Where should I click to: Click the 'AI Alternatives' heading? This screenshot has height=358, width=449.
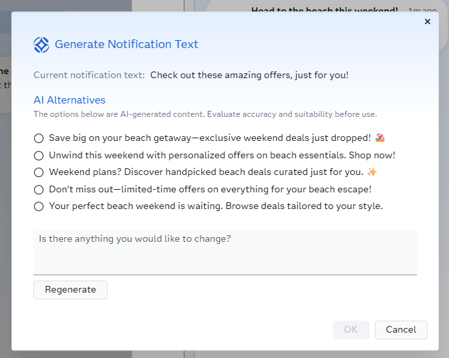(69, 100)
